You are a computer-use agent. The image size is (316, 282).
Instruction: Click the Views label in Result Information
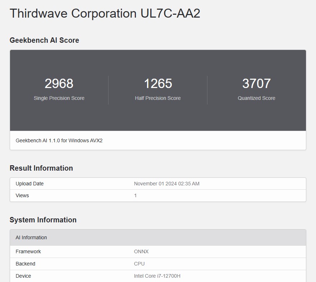[22, 195]
